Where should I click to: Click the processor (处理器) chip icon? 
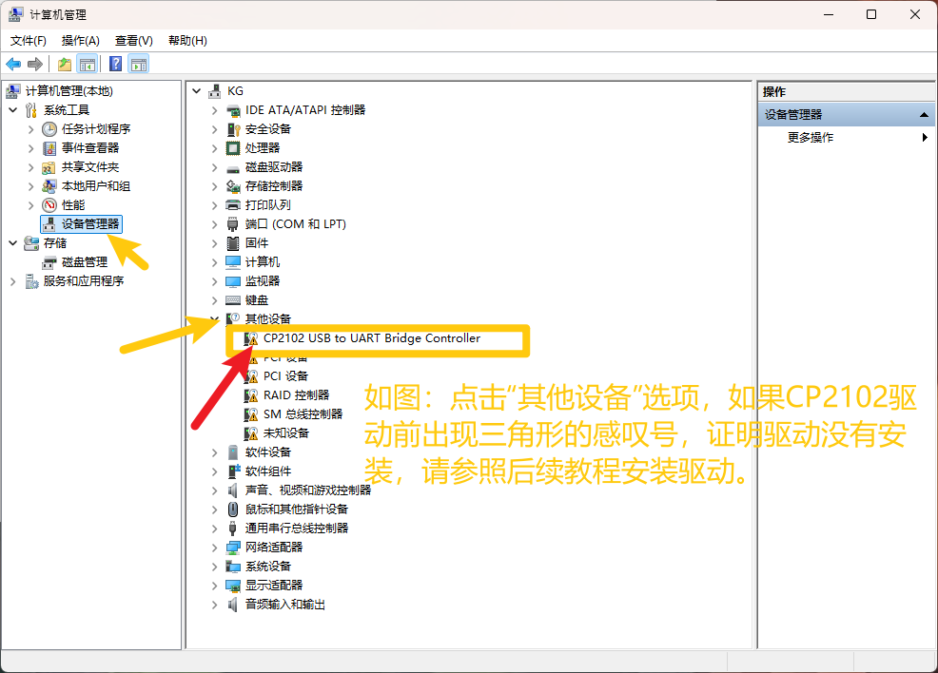[233, 148]
